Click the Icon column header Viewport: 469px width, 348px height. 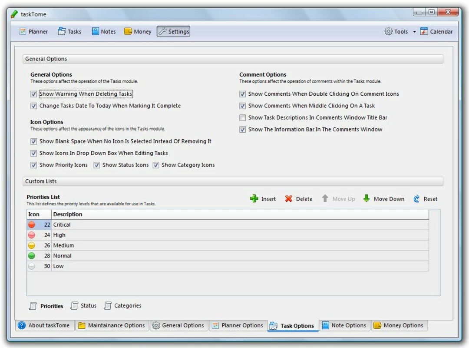tap(39, 214)
